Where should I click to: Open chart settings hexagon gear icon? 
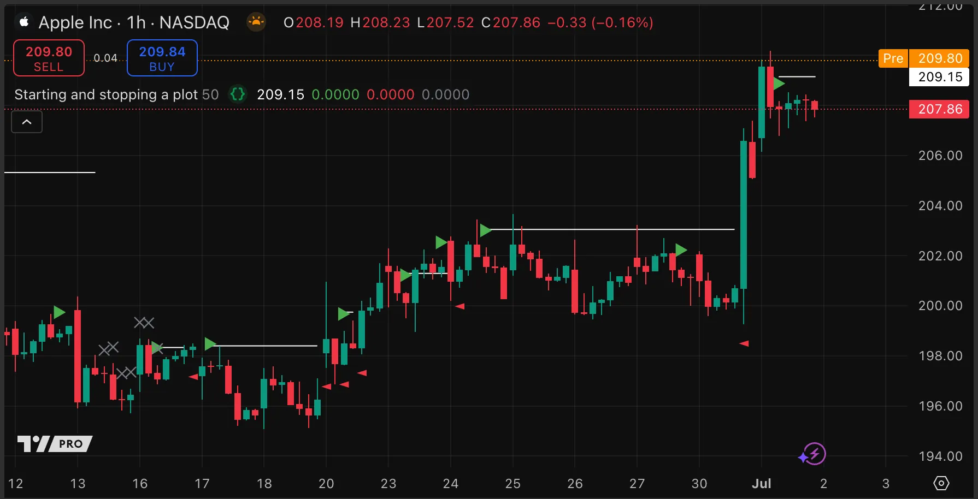click(941, 483)
